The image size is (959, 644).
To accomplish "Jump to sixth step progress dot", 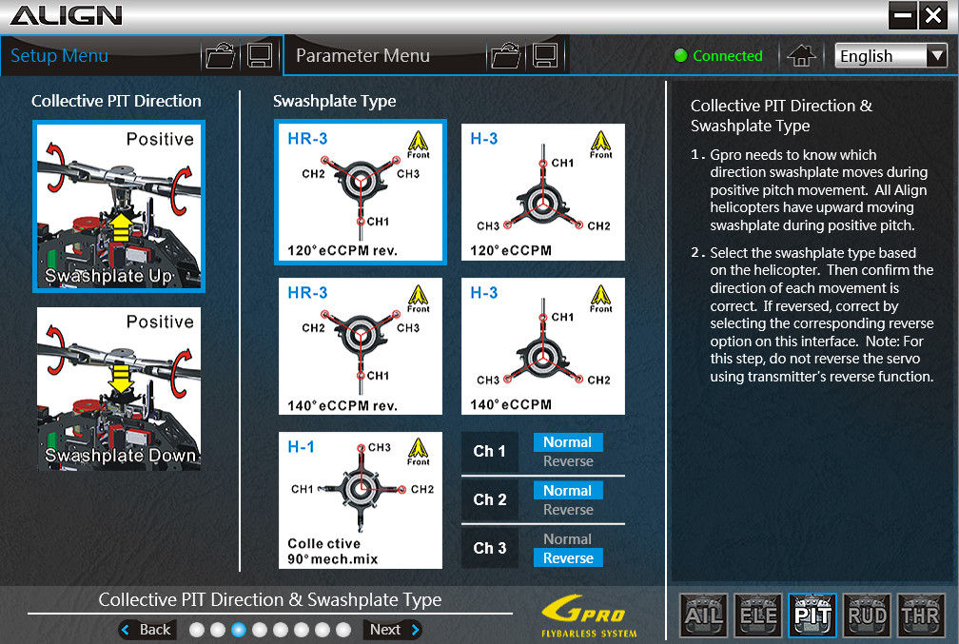I will 302,630.
